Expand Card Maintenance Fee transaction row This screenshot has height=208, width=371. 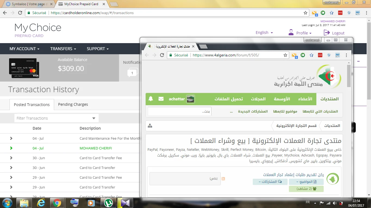[x=11, y=138]
